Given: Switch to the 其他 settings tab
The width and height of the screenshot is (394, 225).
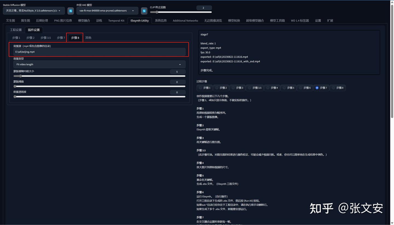Looking at the screenshot, I should 88,38.
